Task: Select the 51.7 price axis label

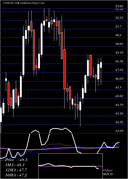Action: (119, 27)
